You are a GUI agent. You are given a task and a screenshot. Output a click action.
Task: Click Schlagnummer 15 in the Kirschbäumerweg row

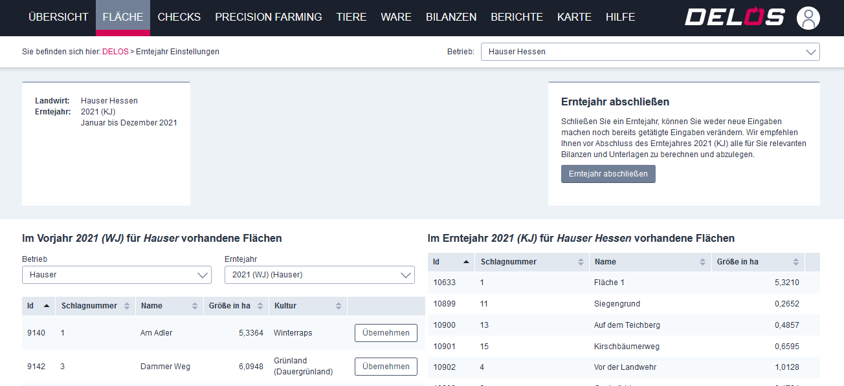[x=484, y=347]
